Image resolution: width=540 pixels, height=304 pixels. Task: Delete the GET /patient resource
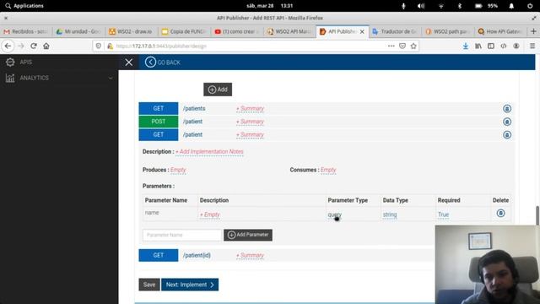[x=506, y=135]
